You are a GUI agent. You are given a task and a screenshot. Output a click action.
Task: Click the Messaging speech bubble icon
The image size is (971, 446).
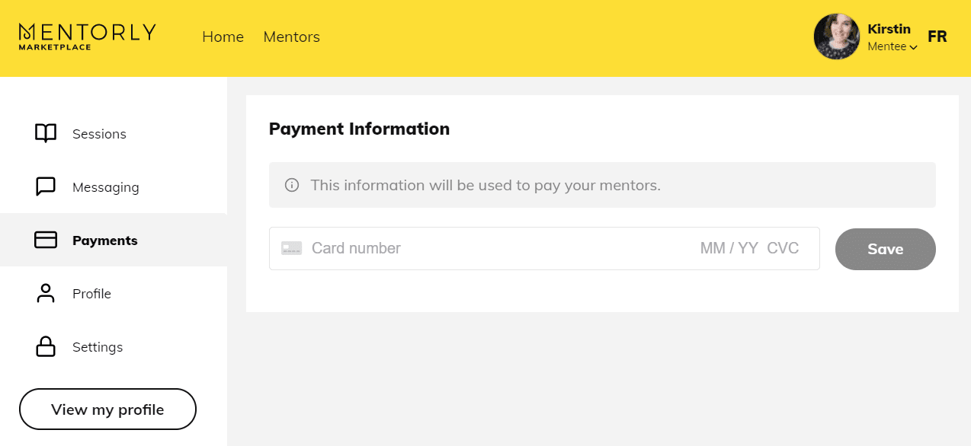coord(46,186)
